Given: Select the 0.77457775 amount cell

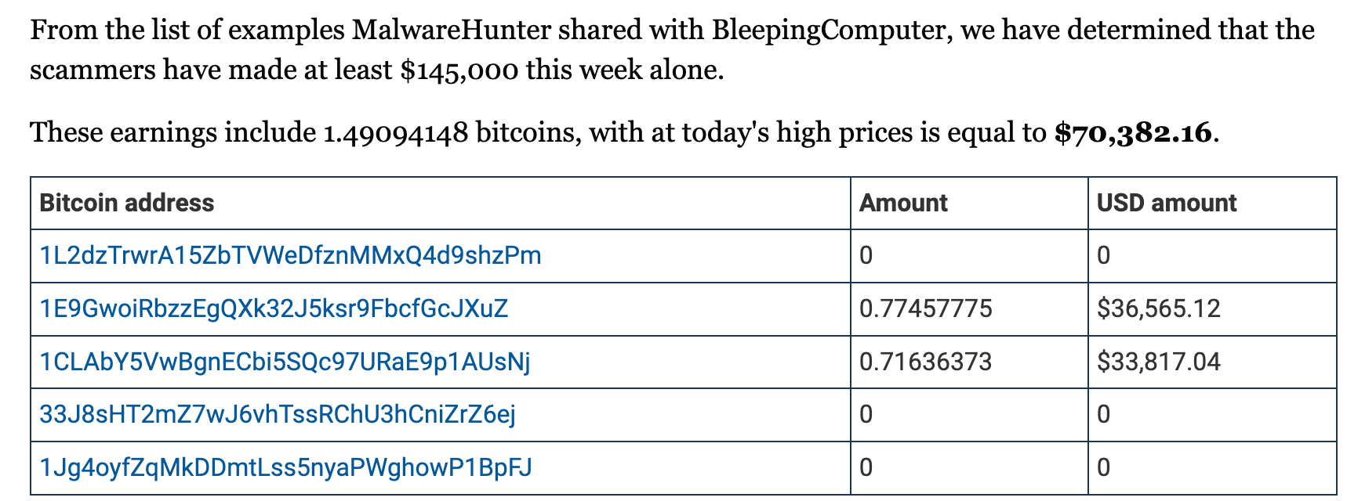Looking at the screenshot, I should pos(969,308).
